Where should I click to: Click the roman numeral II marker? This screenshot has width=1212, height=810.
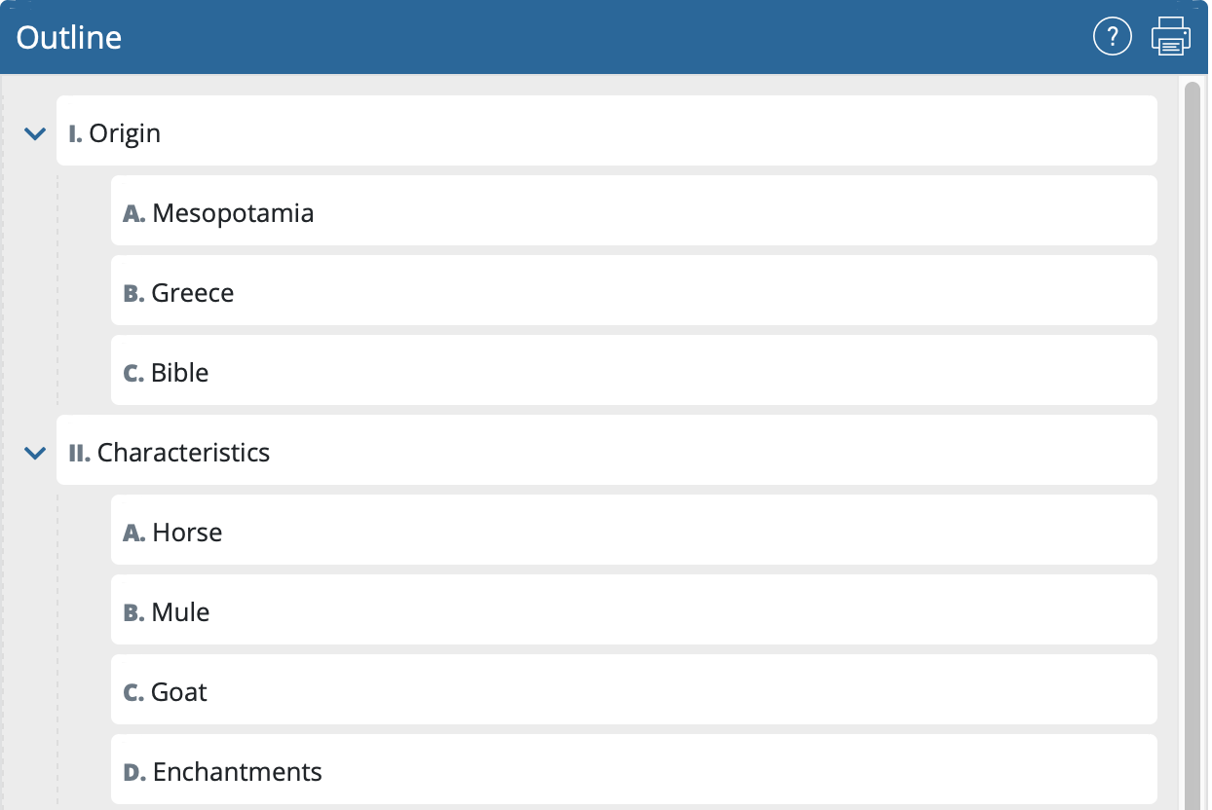click(x=79, y=453)
